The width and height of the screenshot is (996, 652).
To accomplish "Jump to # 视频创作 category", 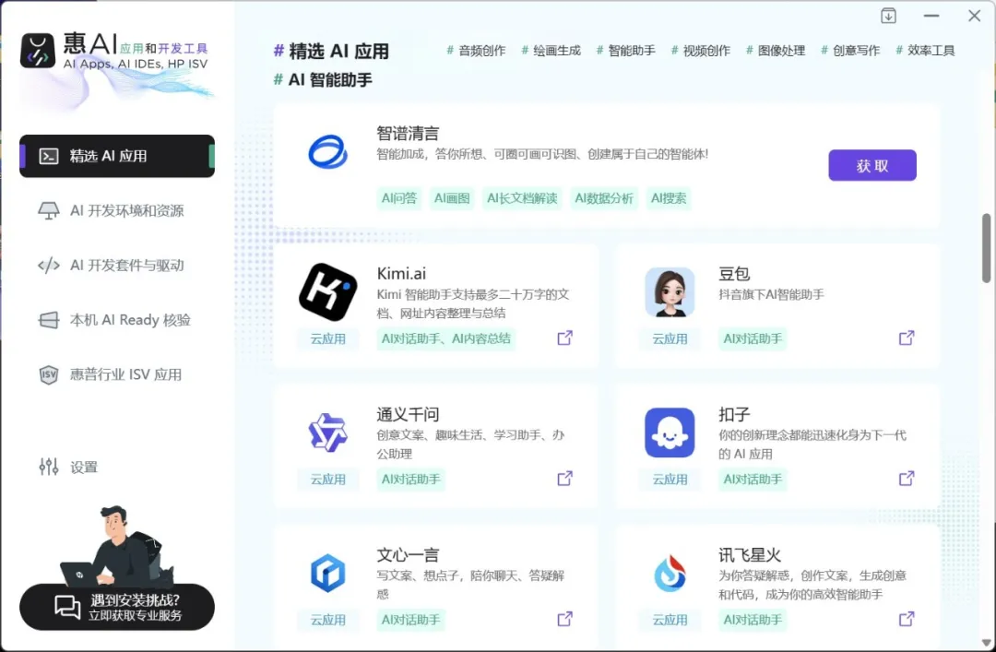I will point(701,51).
